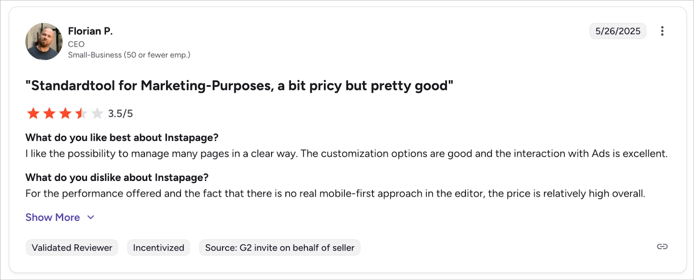This screenshot has height=280, width=694.
Task: Click the second filled rating star
Action: click(x=49, y=113)
